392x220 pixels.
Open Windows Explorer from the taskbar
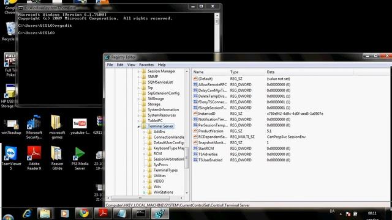(x=45, y=213)
